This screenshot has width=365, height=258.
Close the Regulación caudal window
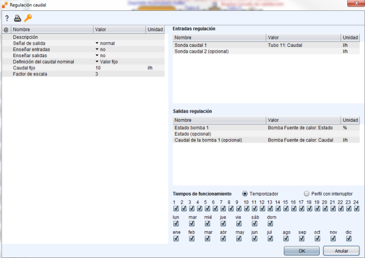pyautogui.click(x=356, y=5)
